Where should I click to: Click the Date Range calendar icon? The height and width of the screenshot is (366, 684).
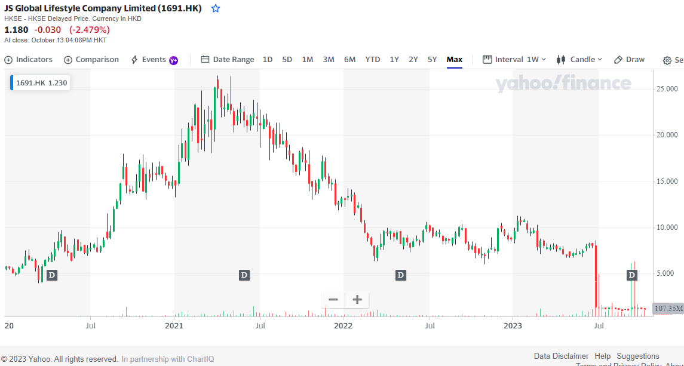coord(205,60)
